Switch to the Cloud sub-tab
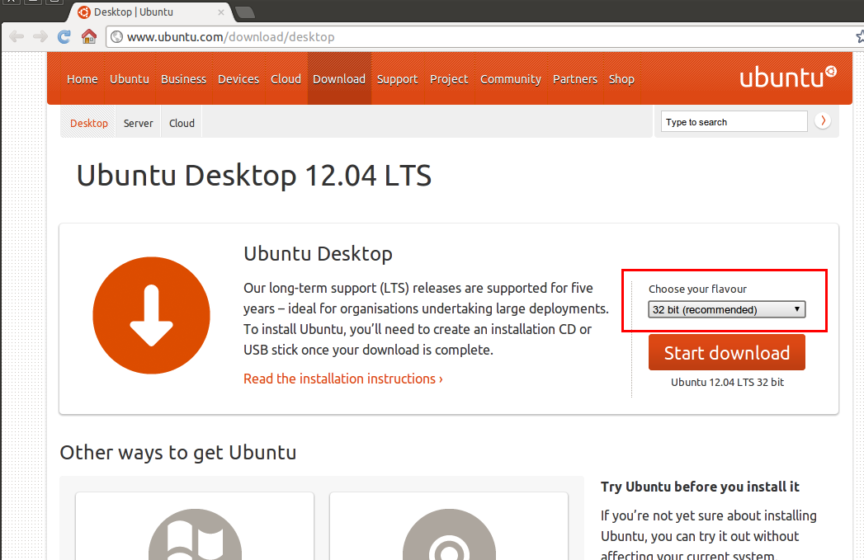This screenshot has width=864, height=560. [182, 123]
